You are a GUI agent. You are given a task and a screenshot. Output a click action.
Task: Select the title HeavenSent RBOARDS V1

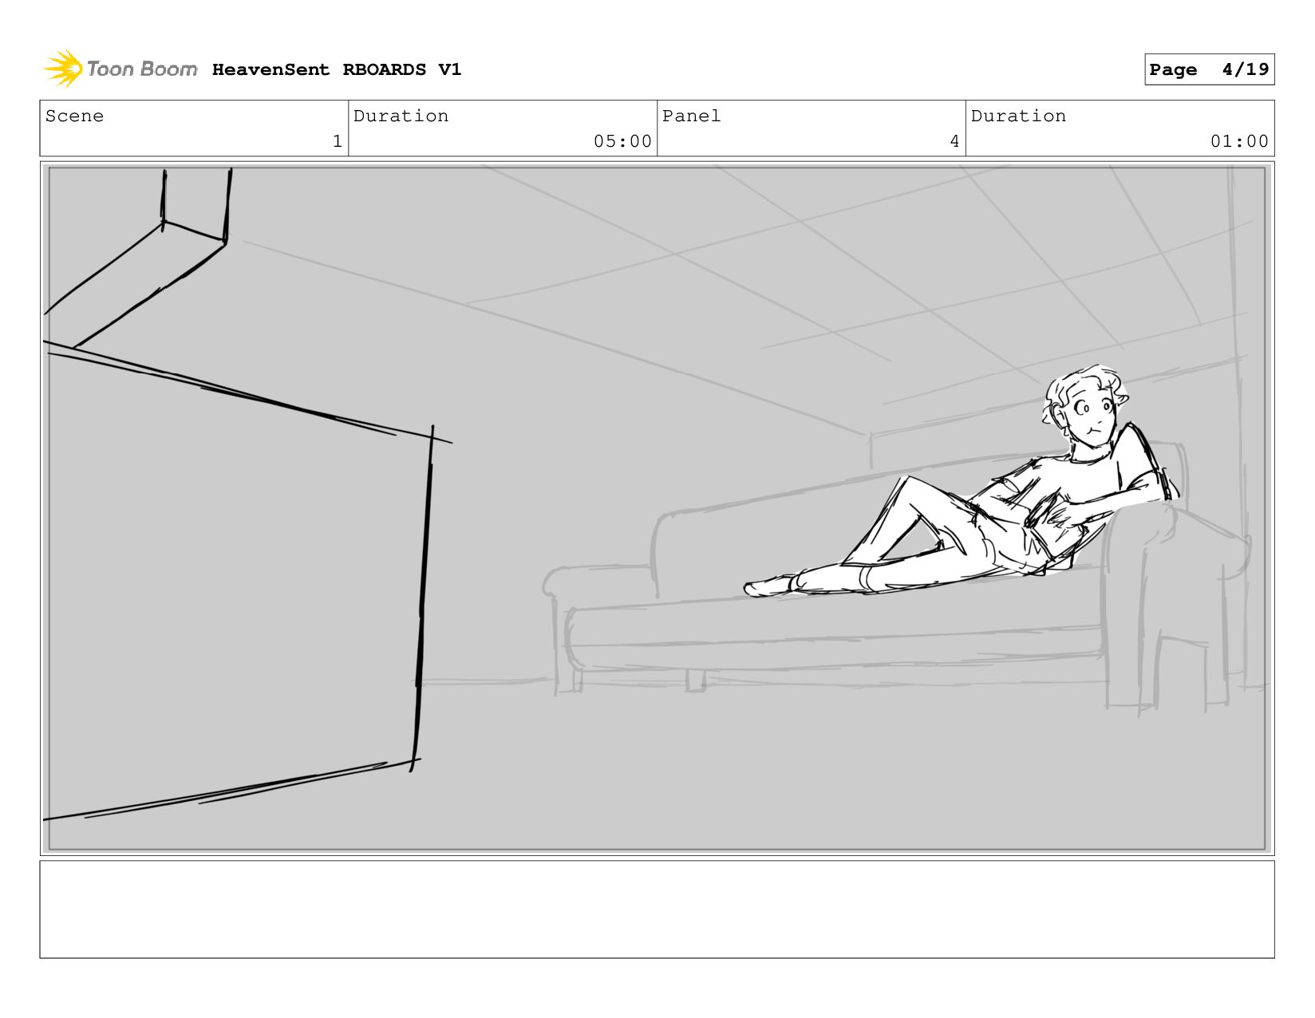click(337, 69)
